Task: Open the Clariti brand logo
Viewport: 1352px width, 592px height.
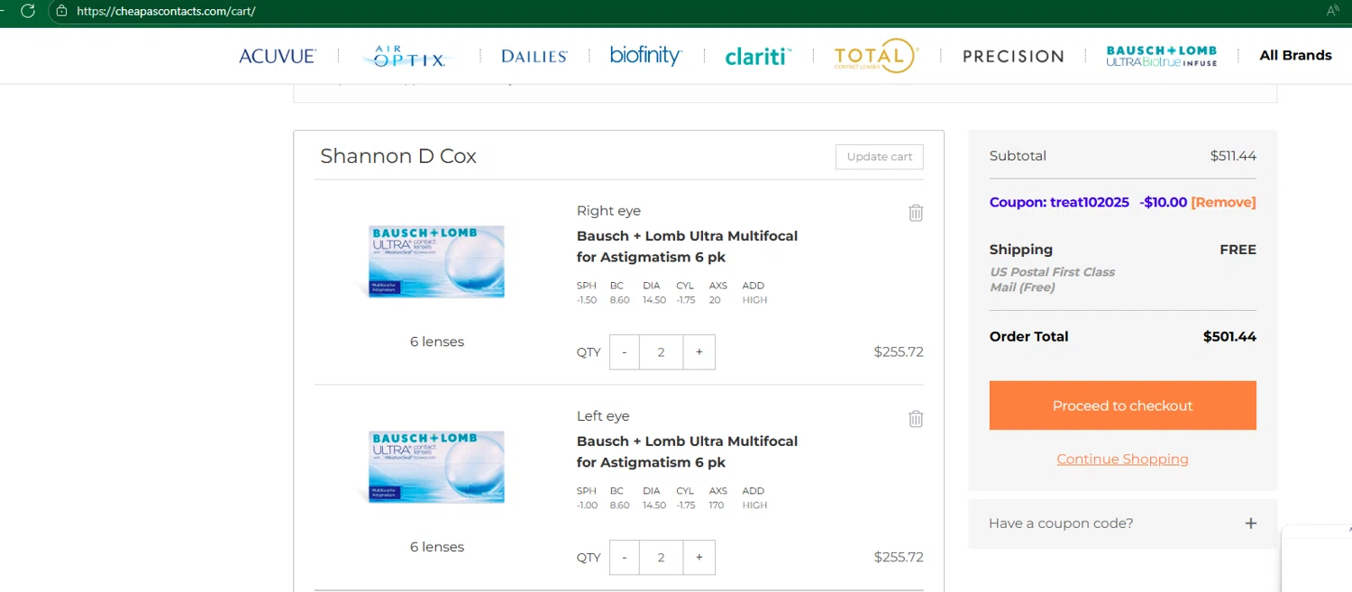Action: click(758, 56)
